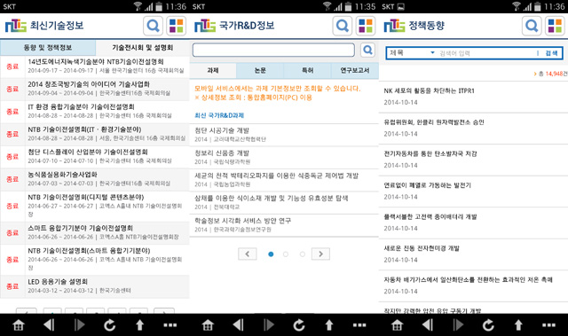Open the 학술정보 시각화 서비스 방안 연구 project

click(x=284, y=225)
